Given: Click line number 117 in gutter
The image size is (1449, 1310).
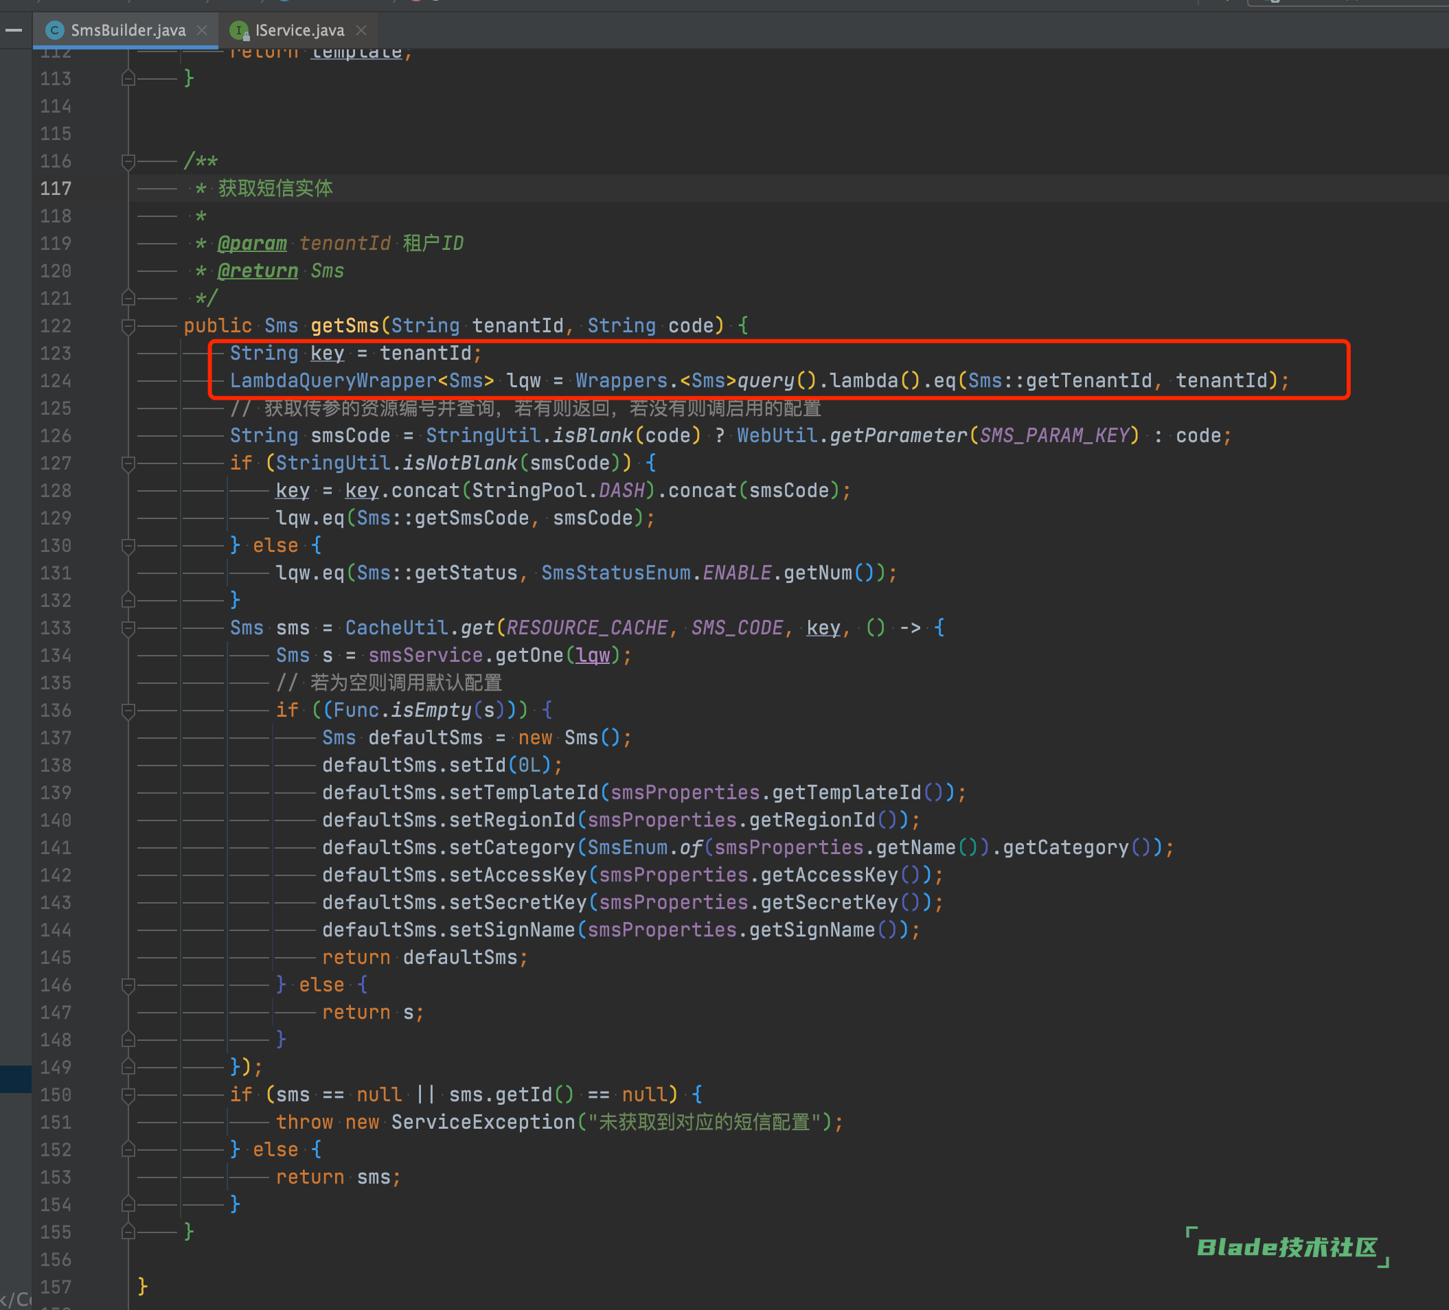Looking at the screenshot, I should (56, 189).
